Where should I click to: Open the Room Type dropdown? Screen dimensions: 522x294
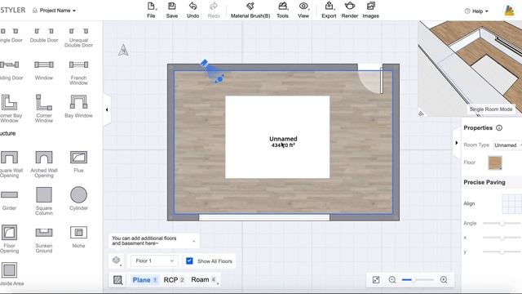coord(507,145)
